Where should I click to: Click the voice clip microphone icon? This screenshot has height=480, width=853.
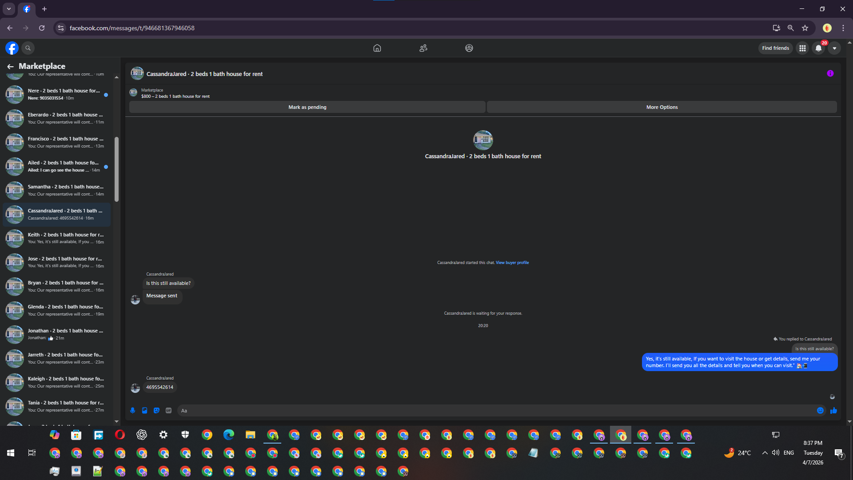(x=132, y=411)
